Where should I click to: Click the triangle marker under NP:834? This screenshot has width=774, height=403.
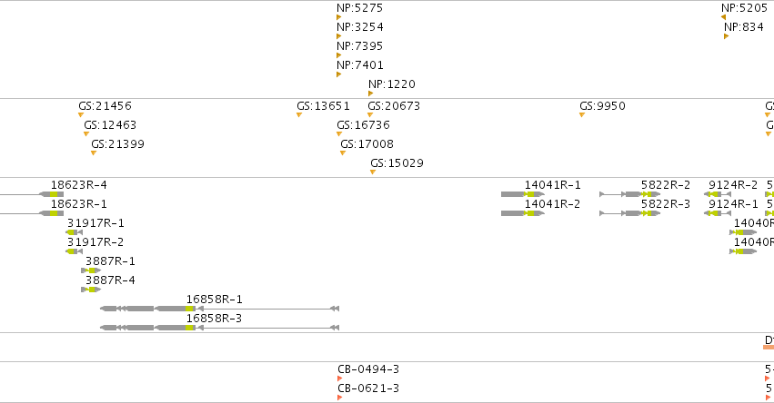pos(726,36)
